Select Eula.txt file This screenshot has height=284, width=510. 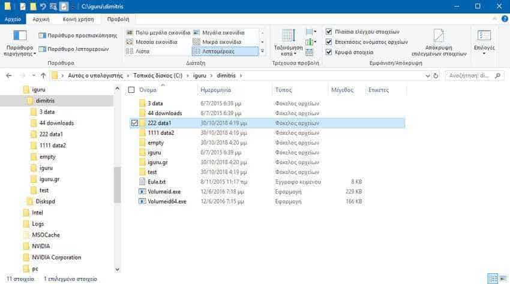click(x=157, y=182)
